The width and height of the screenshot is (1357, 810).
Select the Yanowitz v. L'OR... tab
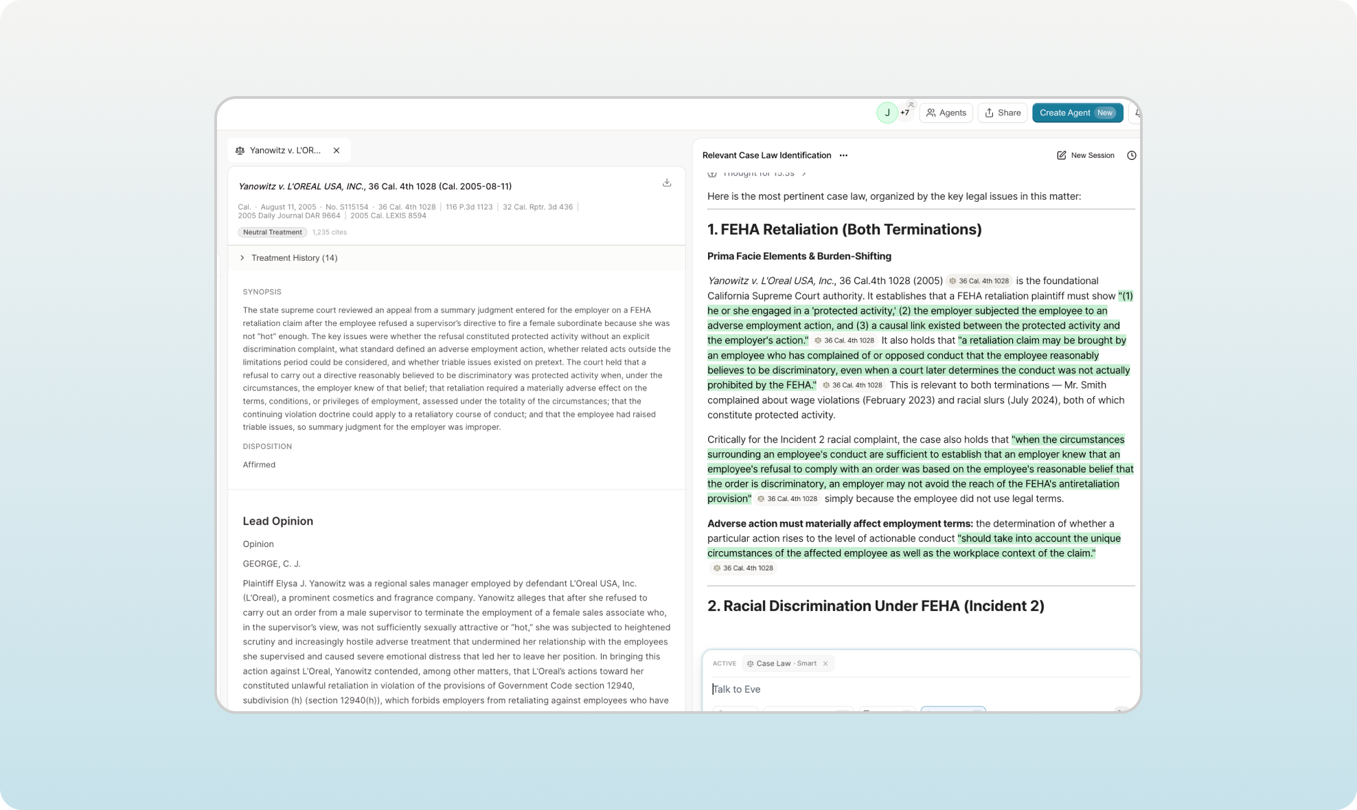click(288, 150)
